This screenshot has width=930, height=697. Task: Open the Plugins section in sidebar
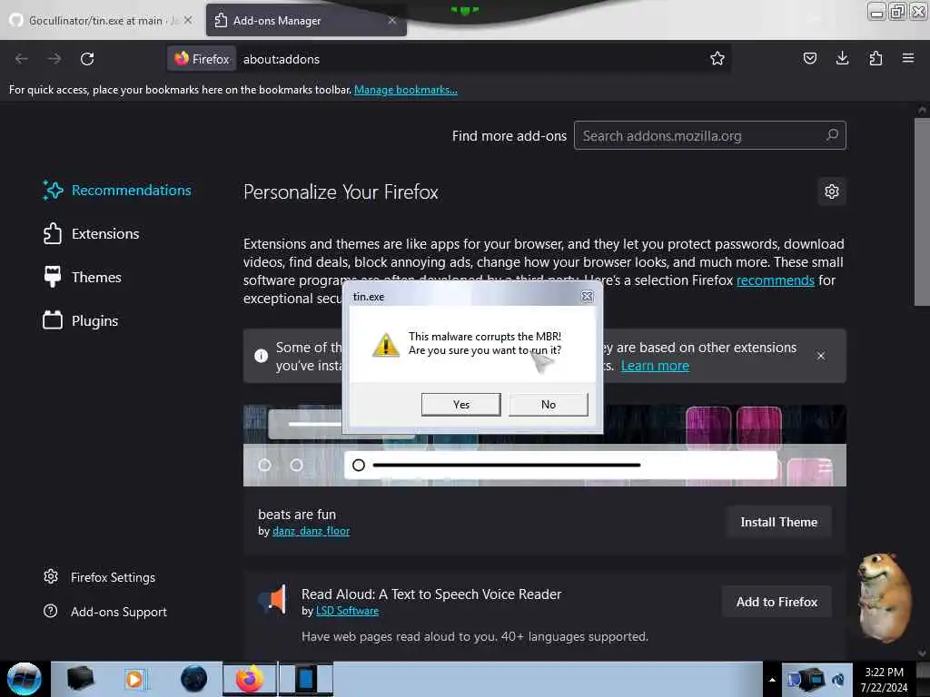click(x=81, y=320)
